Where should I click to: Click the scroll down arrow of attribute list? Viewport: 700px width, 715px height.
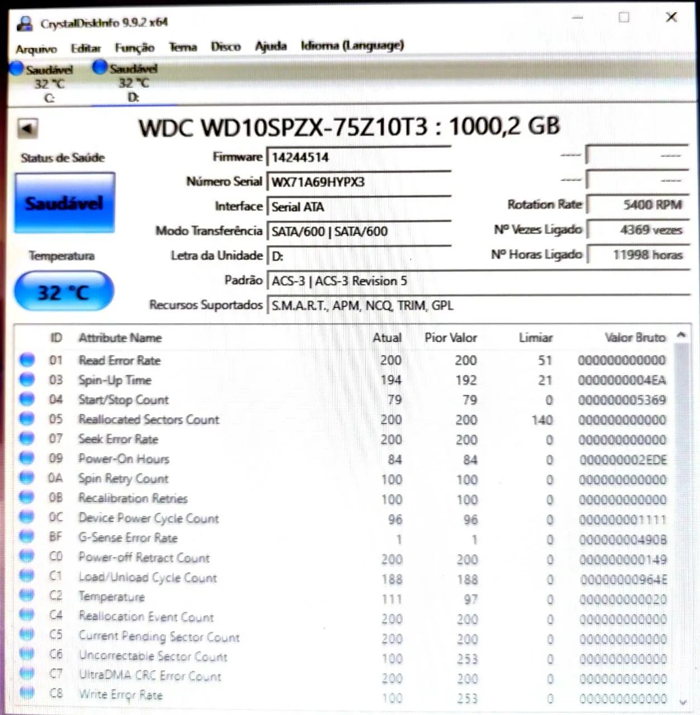click(682, 702)
